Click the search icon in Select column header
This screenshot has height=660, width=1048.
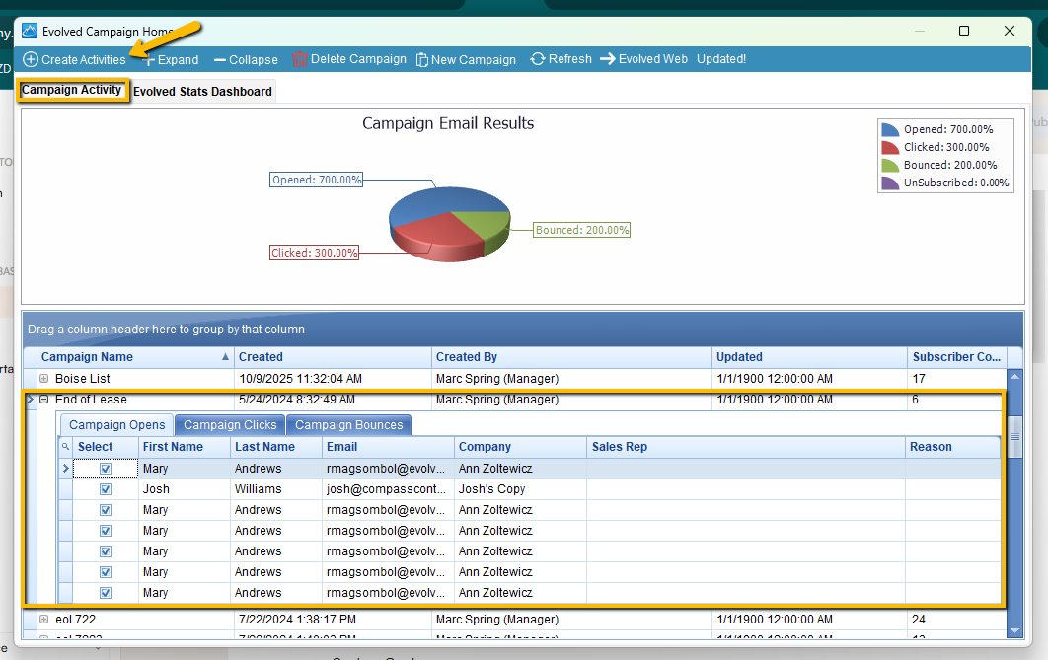pos(66,447)
